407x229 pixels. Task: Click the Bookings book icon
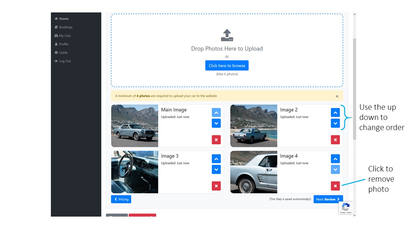coord(56,27)
